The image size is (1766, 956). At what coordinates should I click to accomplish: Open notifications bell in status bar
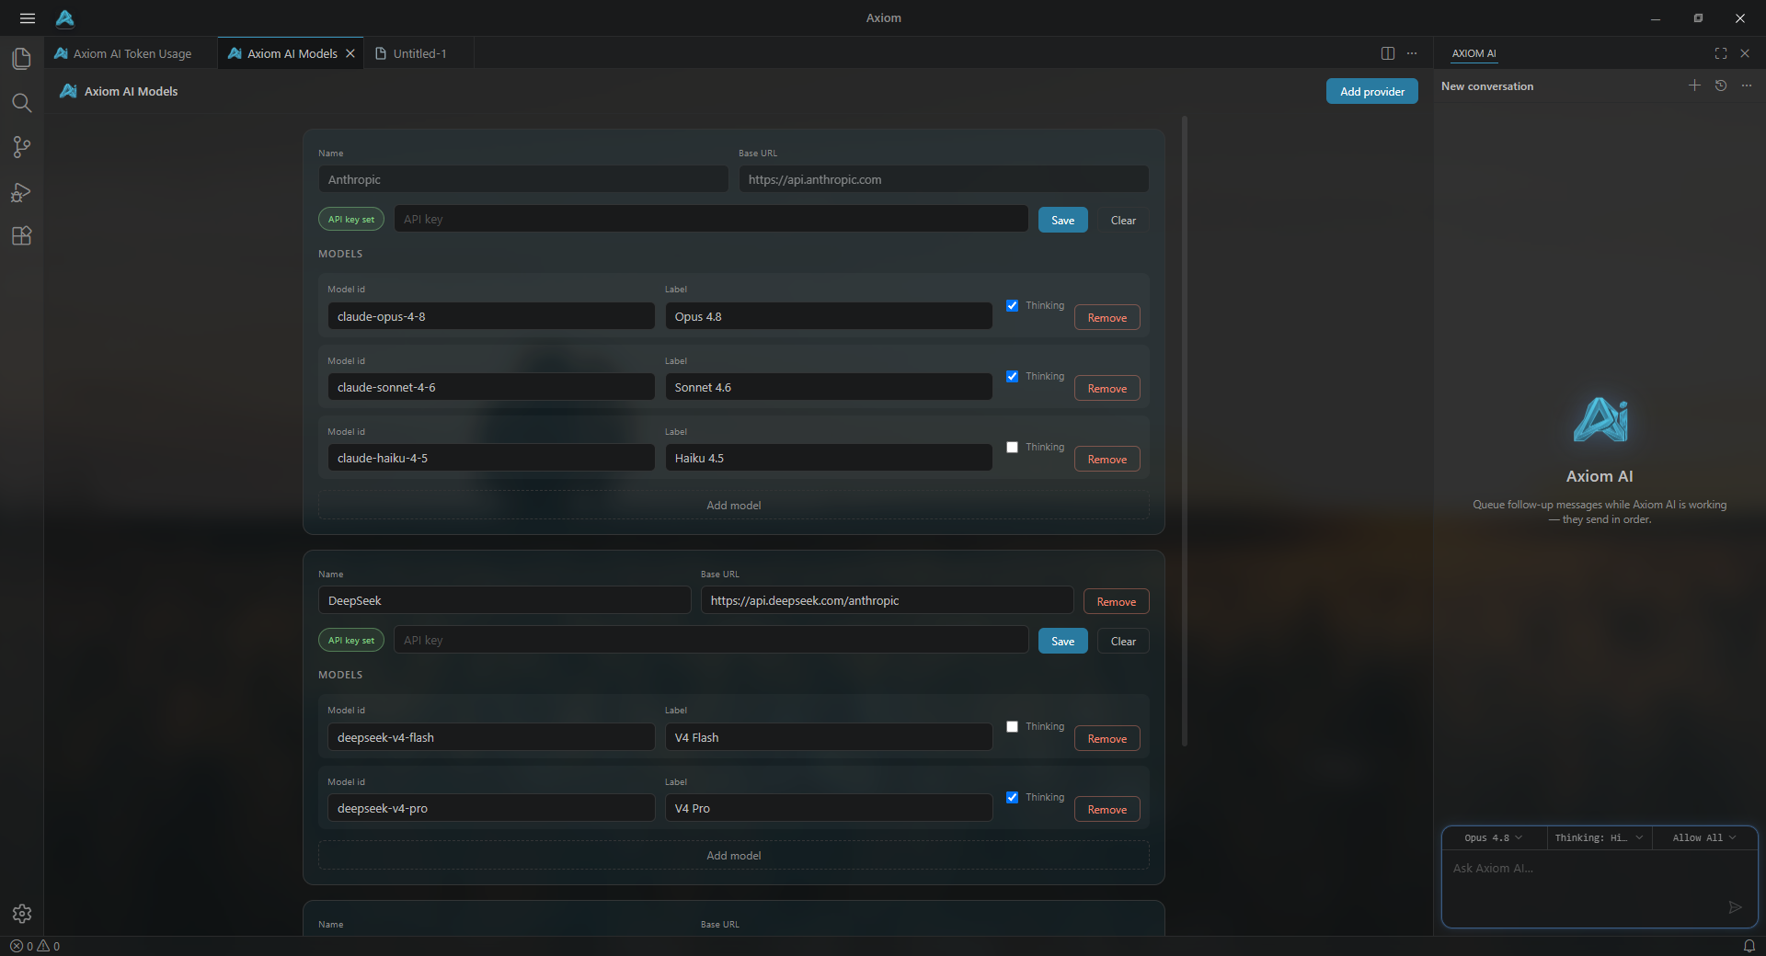pos(1749,946)
